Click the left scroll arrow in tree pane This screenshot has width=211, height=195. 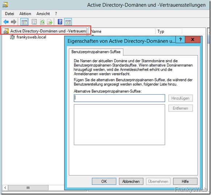[5, 188]
